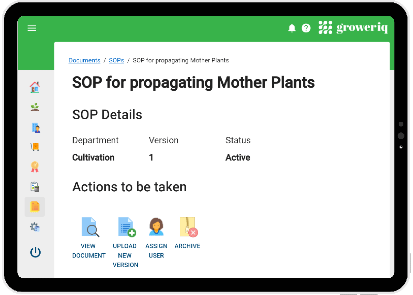Screen dimensions: 413x295
Task: Click the highlighted Documents sidebar icon
Action: pyautogui.click(x=35, y=207)
